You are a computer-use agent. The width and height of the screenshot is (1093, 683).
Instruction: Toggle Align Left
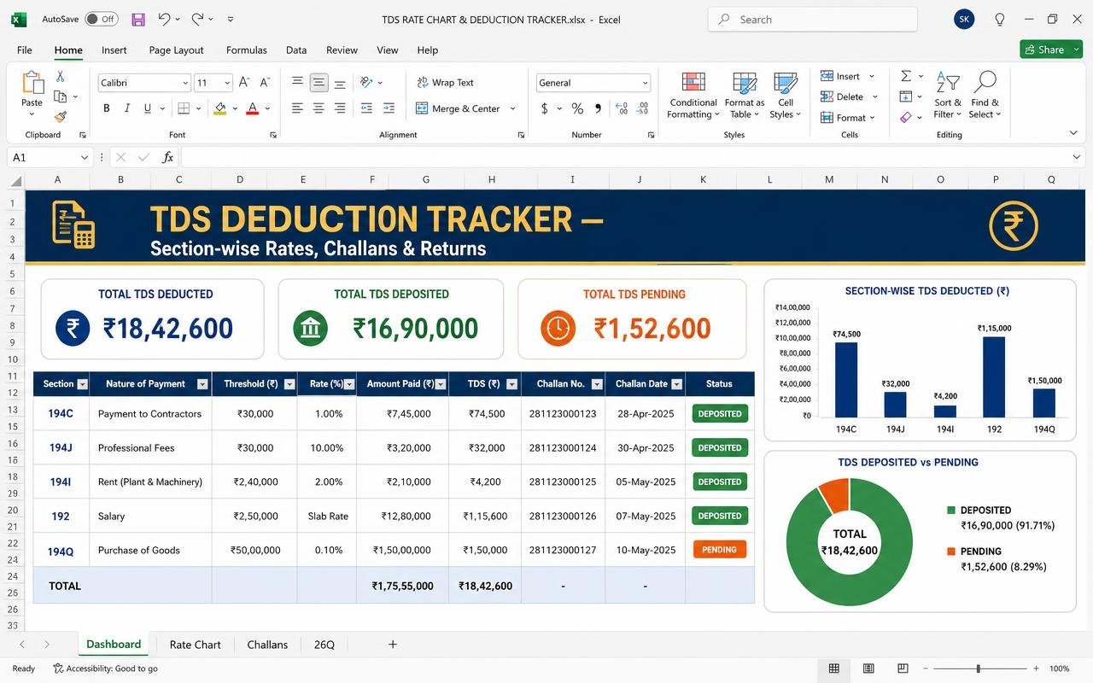[x=297, y=108]
